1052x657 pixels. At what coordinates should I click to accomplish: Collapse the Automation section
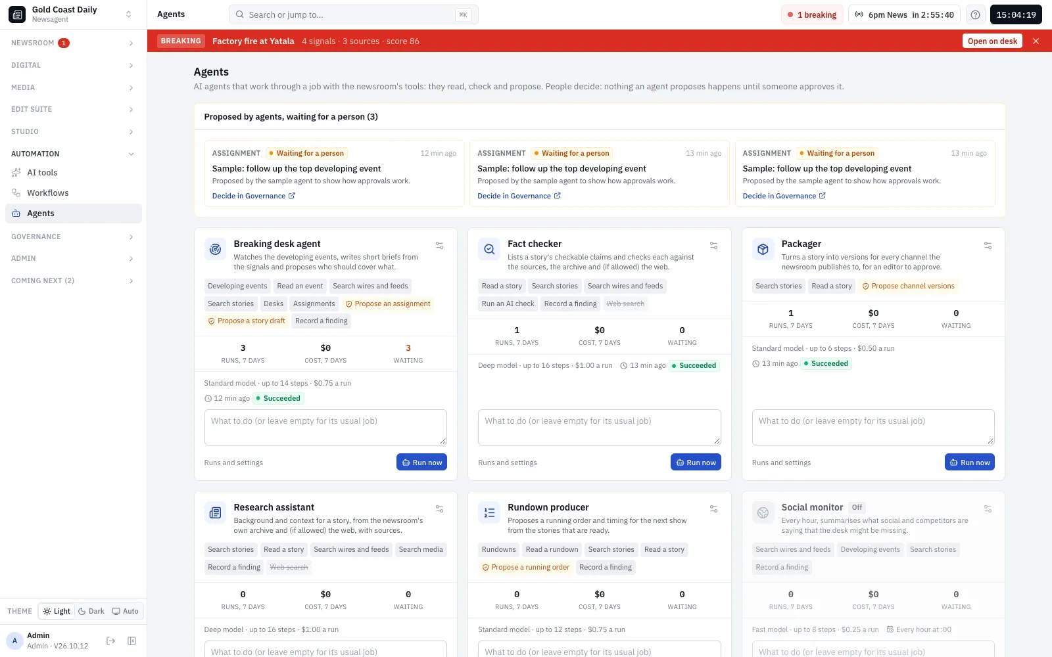(x=74, y=154)
